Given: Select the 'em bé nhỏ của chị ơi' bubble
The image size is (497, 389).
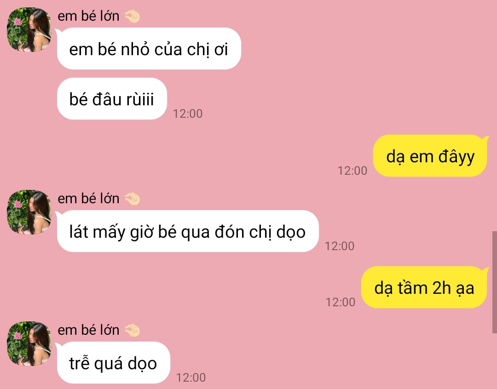Looking at the screenshot, I should coord(149,49).
